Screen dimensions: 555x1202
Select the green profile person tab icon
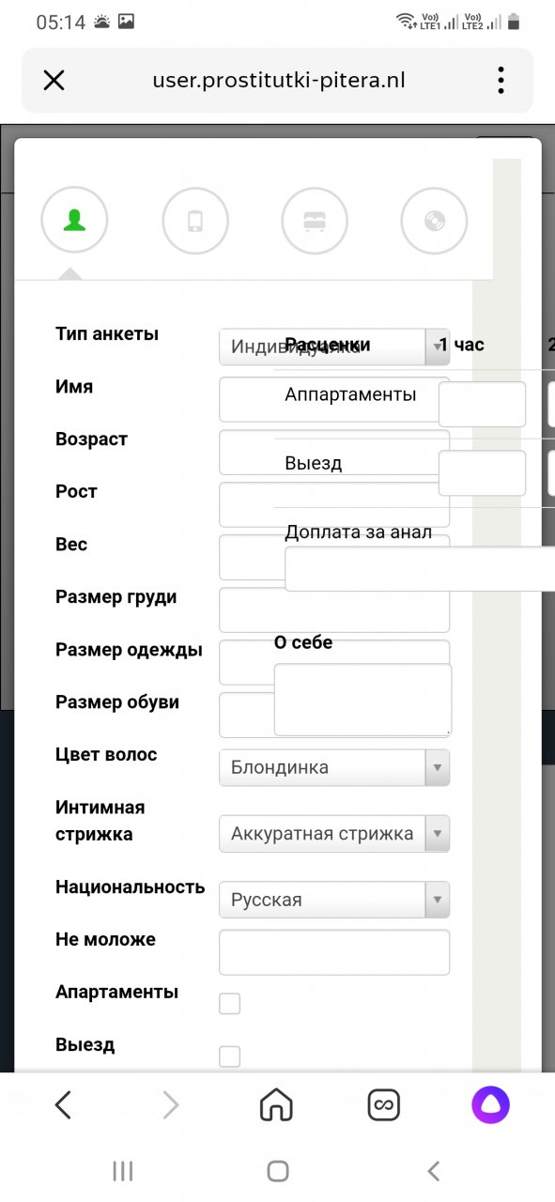(x=74, y=220)
